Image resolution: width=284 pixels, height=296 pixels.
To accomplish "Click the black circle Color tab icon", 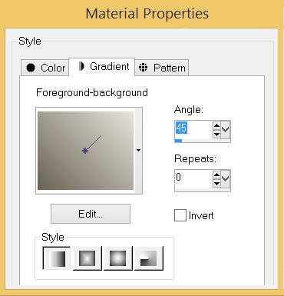I will tap(31, 68).
